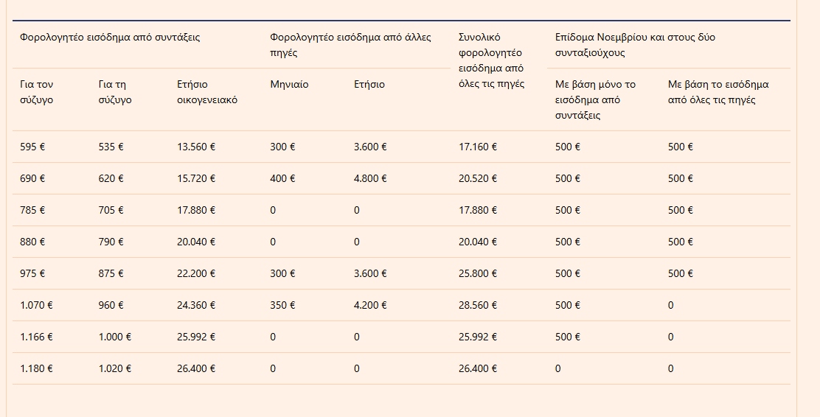This screenshot has height=417, width=820.
Task: Click the "Συνολικό φορολογητέο εισόδημα" header
Action: tap(491, 60)
